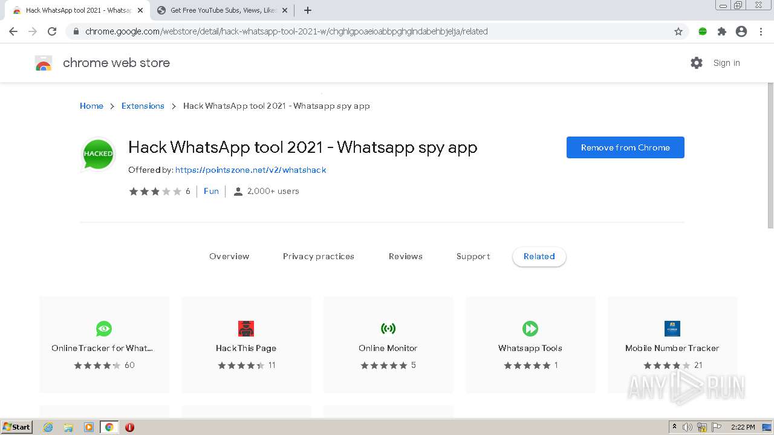Click the browser forward arrow

33,31
